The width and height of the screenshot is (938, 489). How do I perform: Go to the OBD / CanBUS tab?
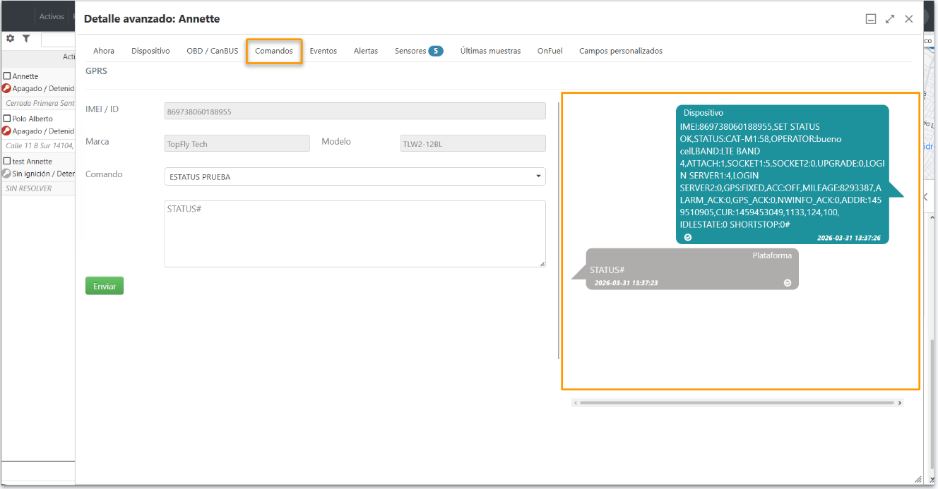213,51
